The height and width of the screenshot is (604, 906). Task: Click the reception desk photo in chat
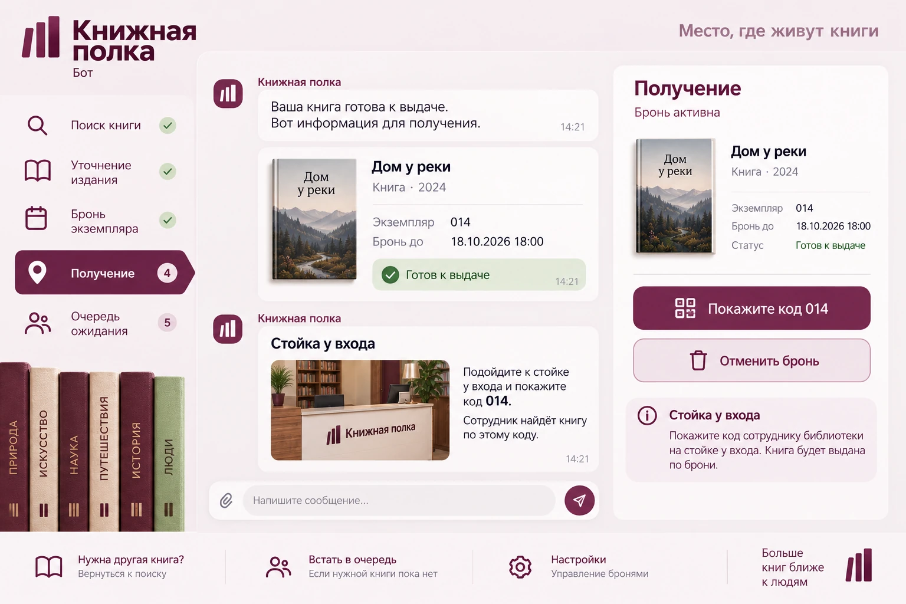(x=360, y=410)
